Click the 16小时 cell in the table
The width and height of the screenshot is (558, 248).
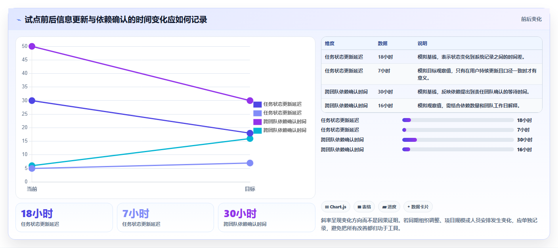(x=386, y=106)
